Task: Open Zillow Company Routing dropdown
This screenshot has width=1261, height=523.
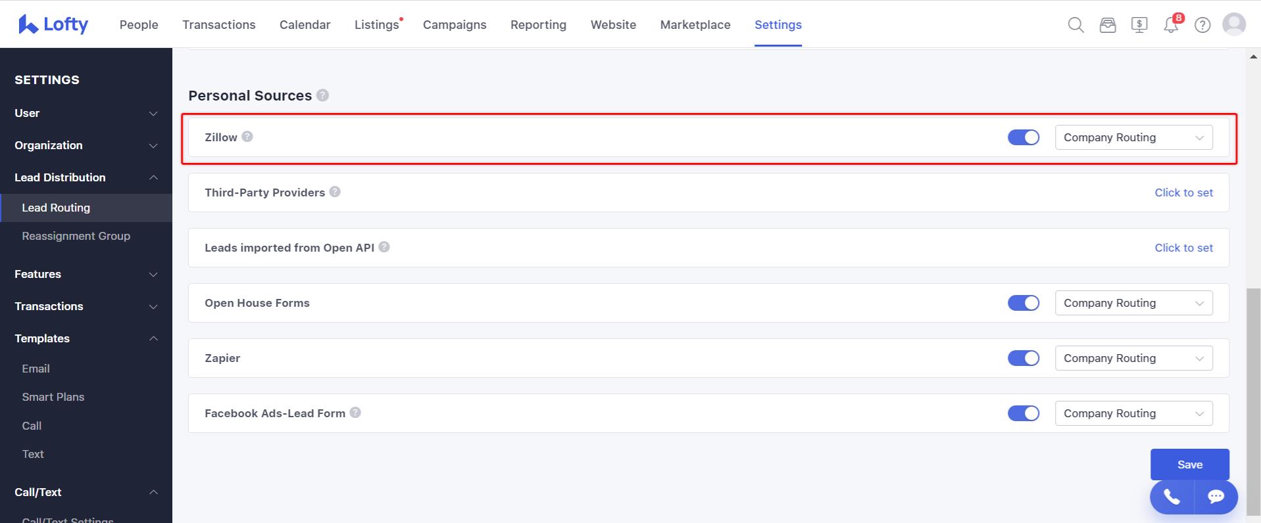Action: tap(1134, 137)
